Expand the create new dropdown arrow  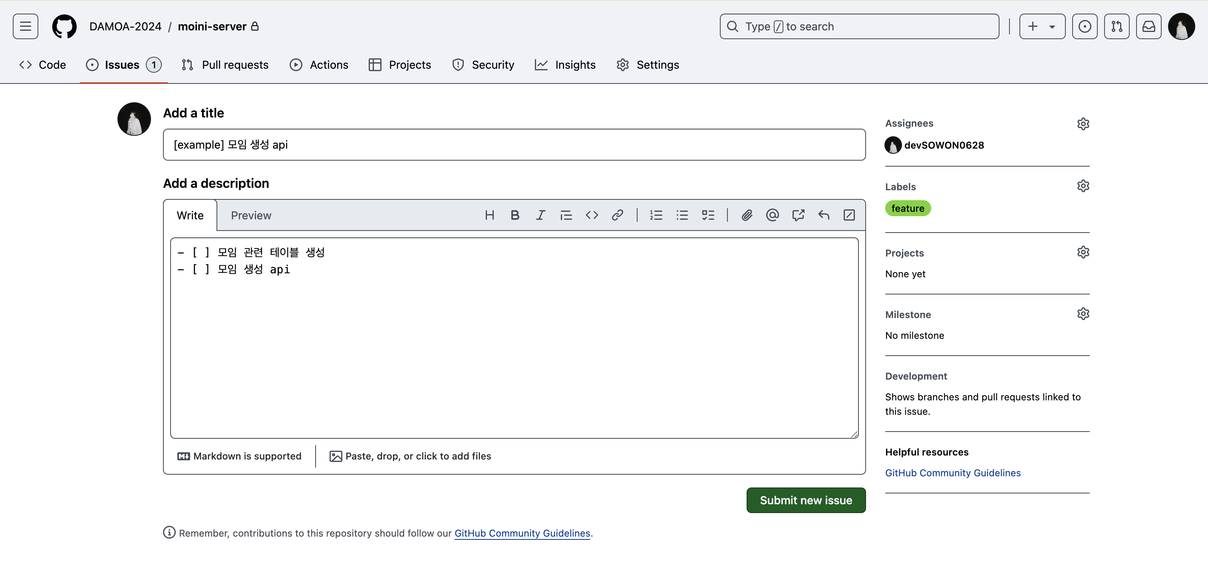coord(1052,27)
